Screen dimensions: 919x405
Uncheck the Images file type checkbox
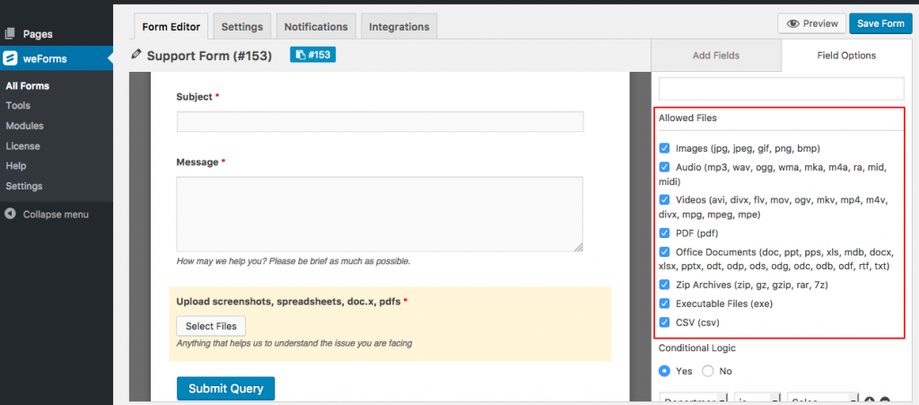pos(665,148)
